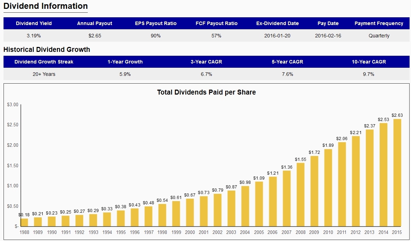This screenshot has width=411, height=241.
Task: Click the FCF Payout Ratio header
Action: point(216,23)
